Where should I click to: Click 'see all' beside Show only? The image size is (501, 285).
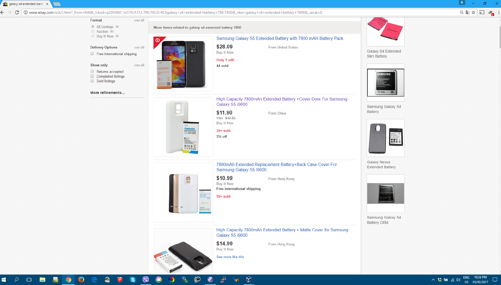pos(139,65)
